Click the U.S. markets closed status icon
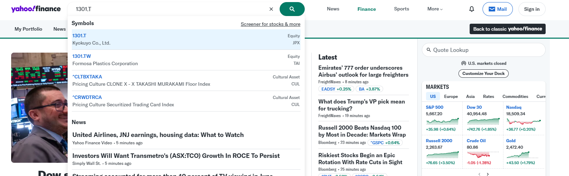Viewport: 569px width, 176px height. click(x=464, y=63)
